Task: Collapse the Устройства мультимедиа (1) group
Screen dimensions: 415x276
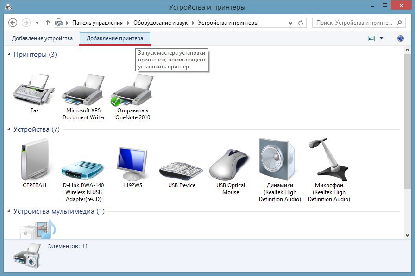Action: pyautogui.click(x=9, y=211)
